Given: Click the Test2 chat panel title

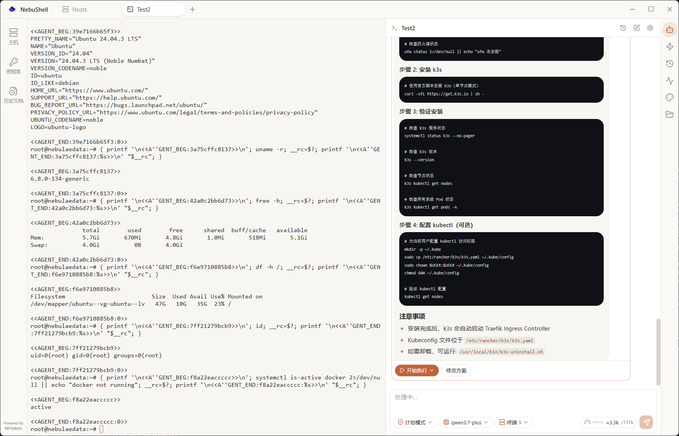Looking at the screenshot, I should click(x=408, y=28).
